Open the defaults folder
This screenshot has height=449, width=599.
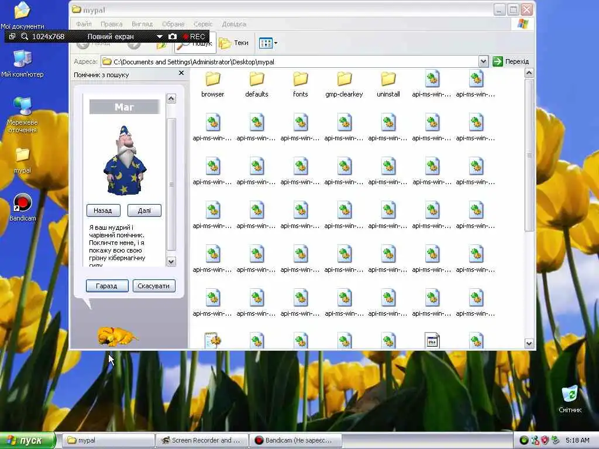pyautogui.click(x=257, y=84)
